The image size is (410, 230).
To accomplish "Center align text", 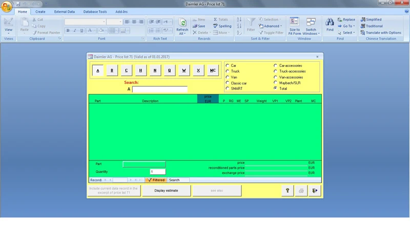I will pyautogui.click(x=134, y=21).
